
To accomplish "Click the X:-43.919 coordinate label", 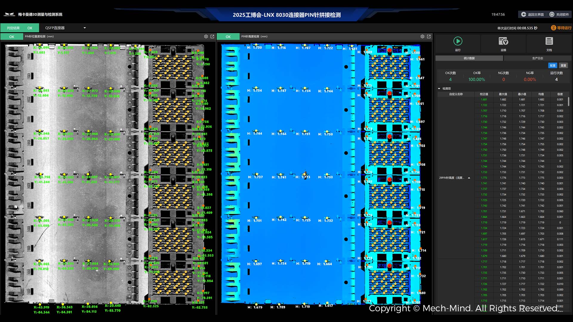I will tap(41, 307).
